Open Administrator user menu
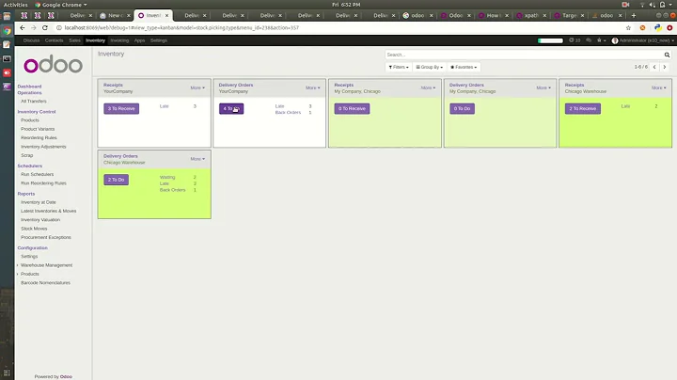 [643, 40]
